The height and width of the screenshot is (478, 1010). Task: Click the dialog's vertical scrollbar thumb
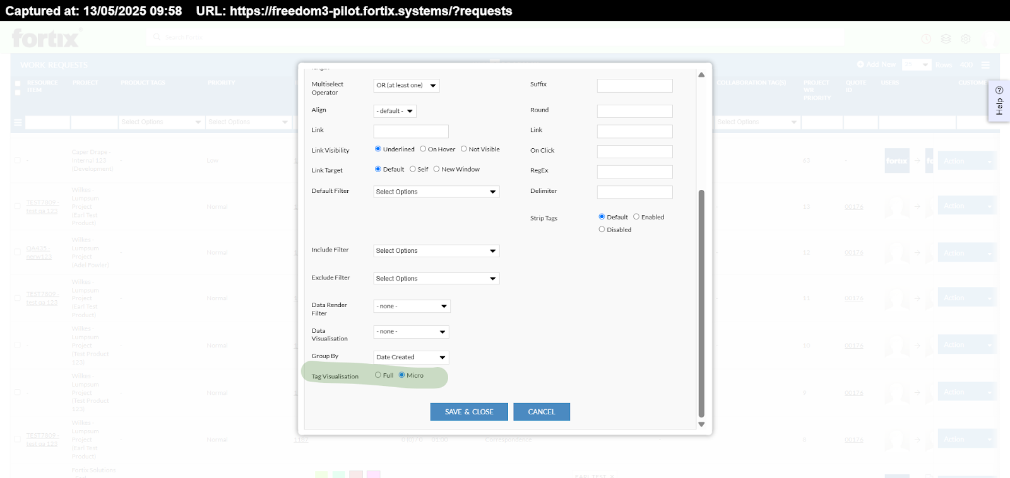tap(701, 303)
